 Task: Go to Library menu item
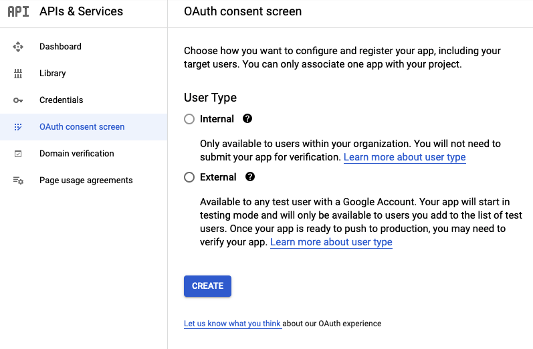point(84,74)
